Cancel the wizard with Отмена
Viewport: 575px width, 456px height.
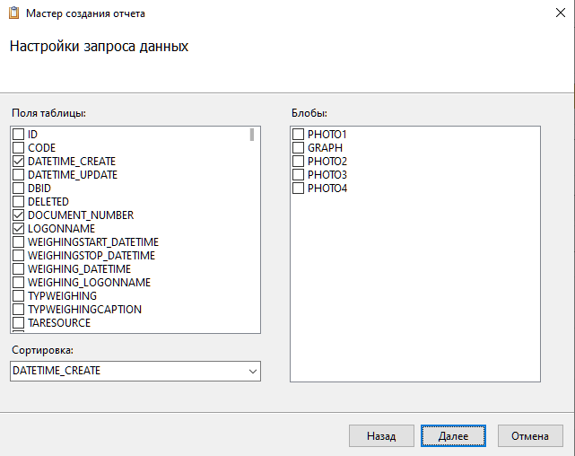(530, 436)
